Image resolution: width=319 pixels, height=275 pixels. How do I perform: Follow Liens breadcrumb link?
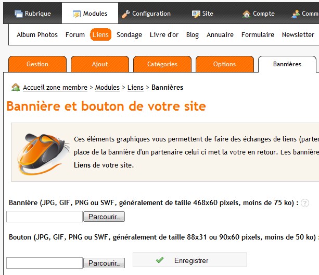pos(135,87)
